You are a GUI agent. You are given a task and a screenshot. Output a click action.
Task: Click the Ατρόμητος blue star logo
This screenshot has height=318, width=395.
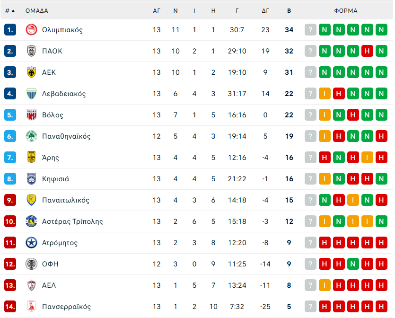click(x=32, y=243)
